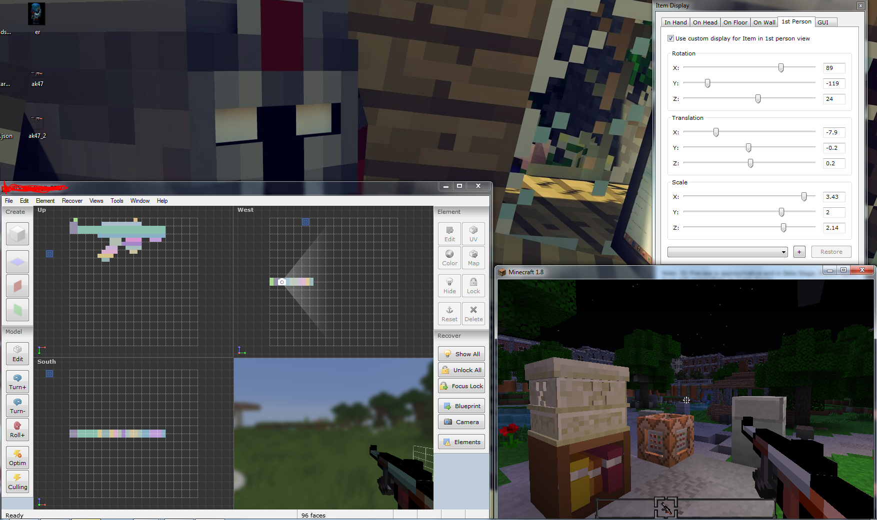
Task: Open the preset dropdown in Item Display
Action: pyautogui.click(x=727, y=252)
